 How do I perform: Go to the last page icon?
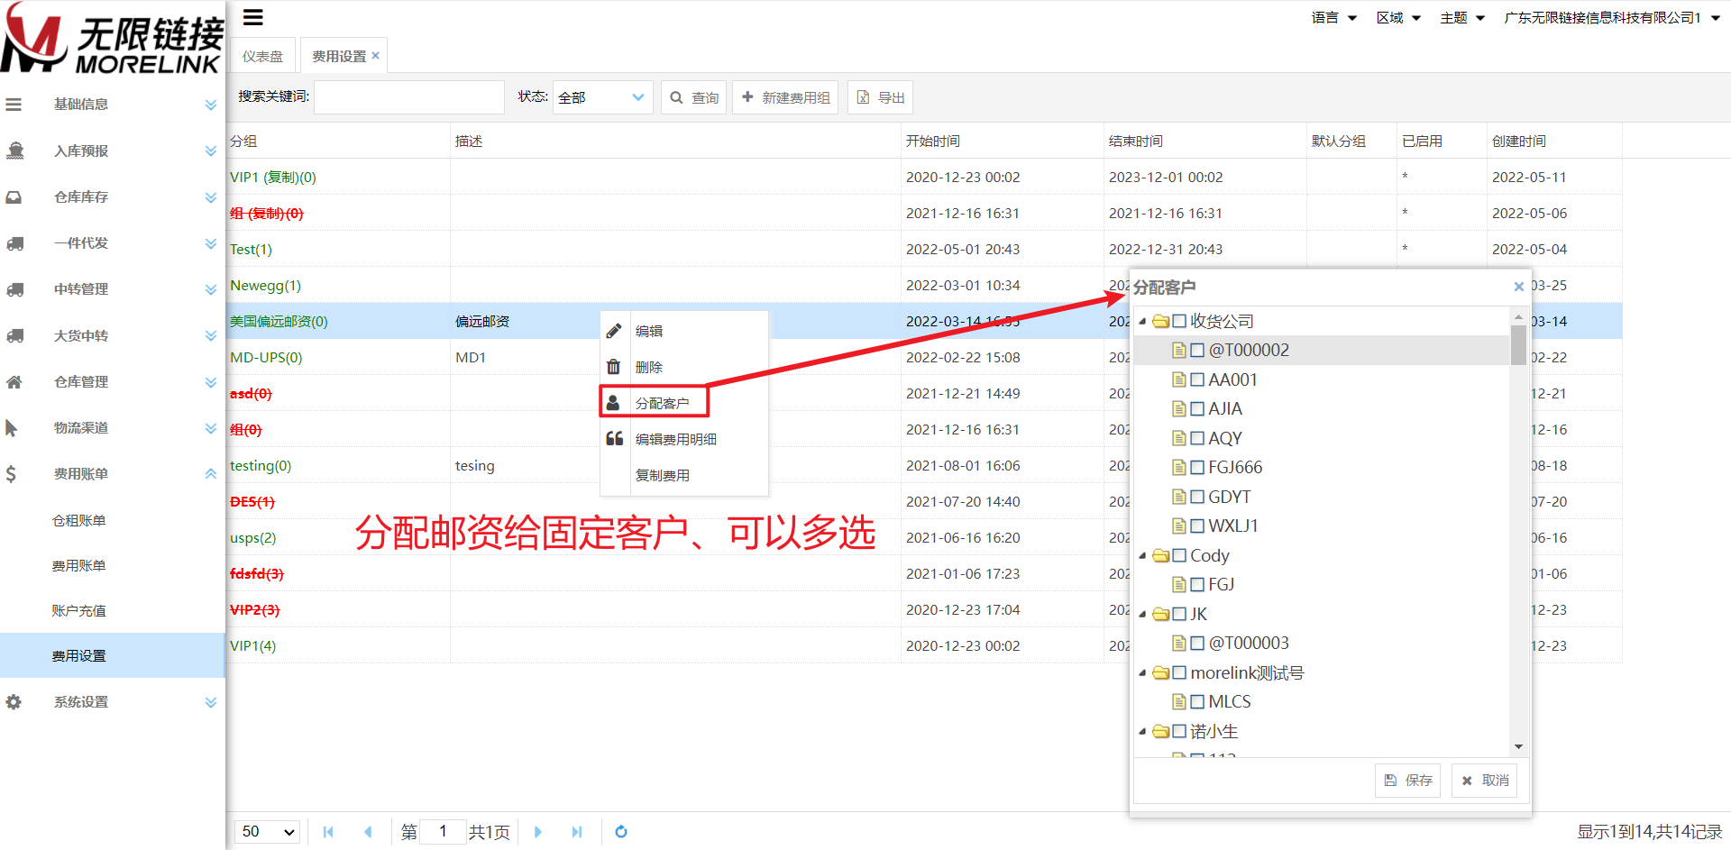tap(577, 832)
